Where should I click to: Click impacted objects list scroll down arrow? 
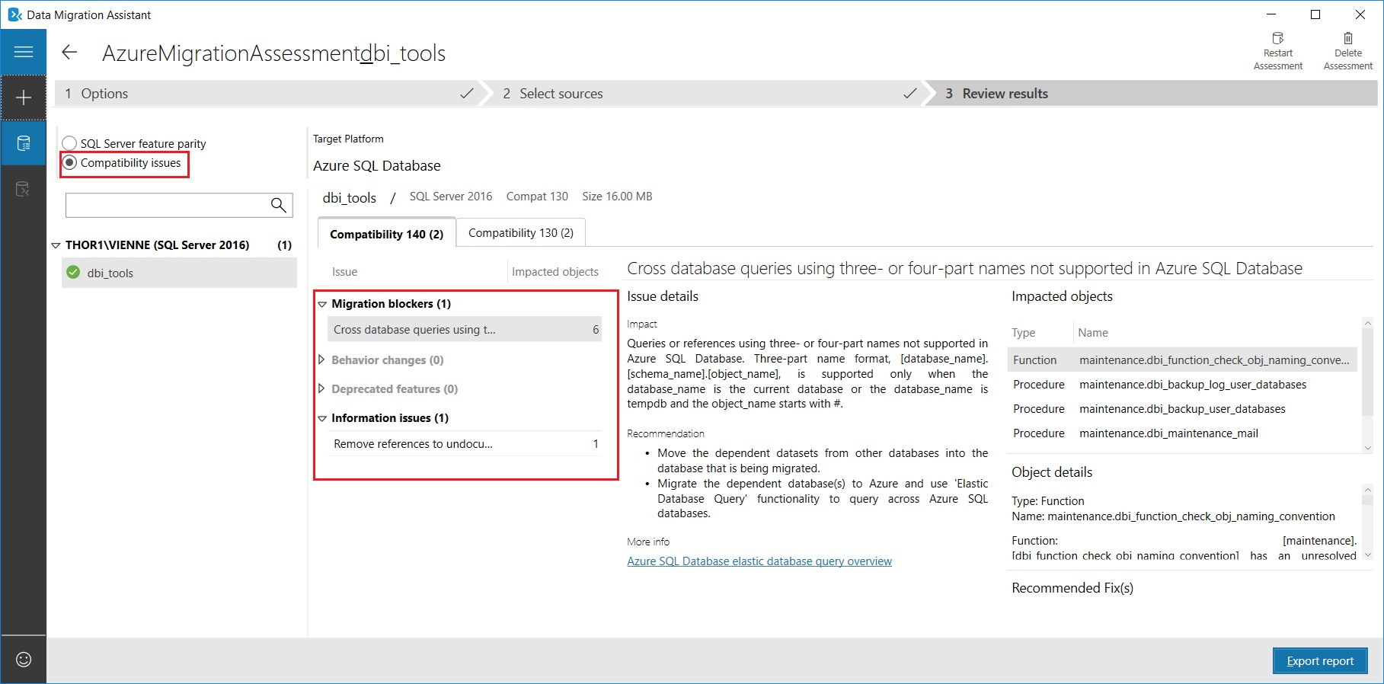(1368, 448)
